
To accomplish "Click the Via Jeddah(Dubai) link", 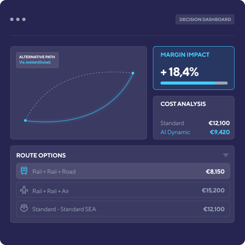I will pyautogui.click(x=35, y=62).
